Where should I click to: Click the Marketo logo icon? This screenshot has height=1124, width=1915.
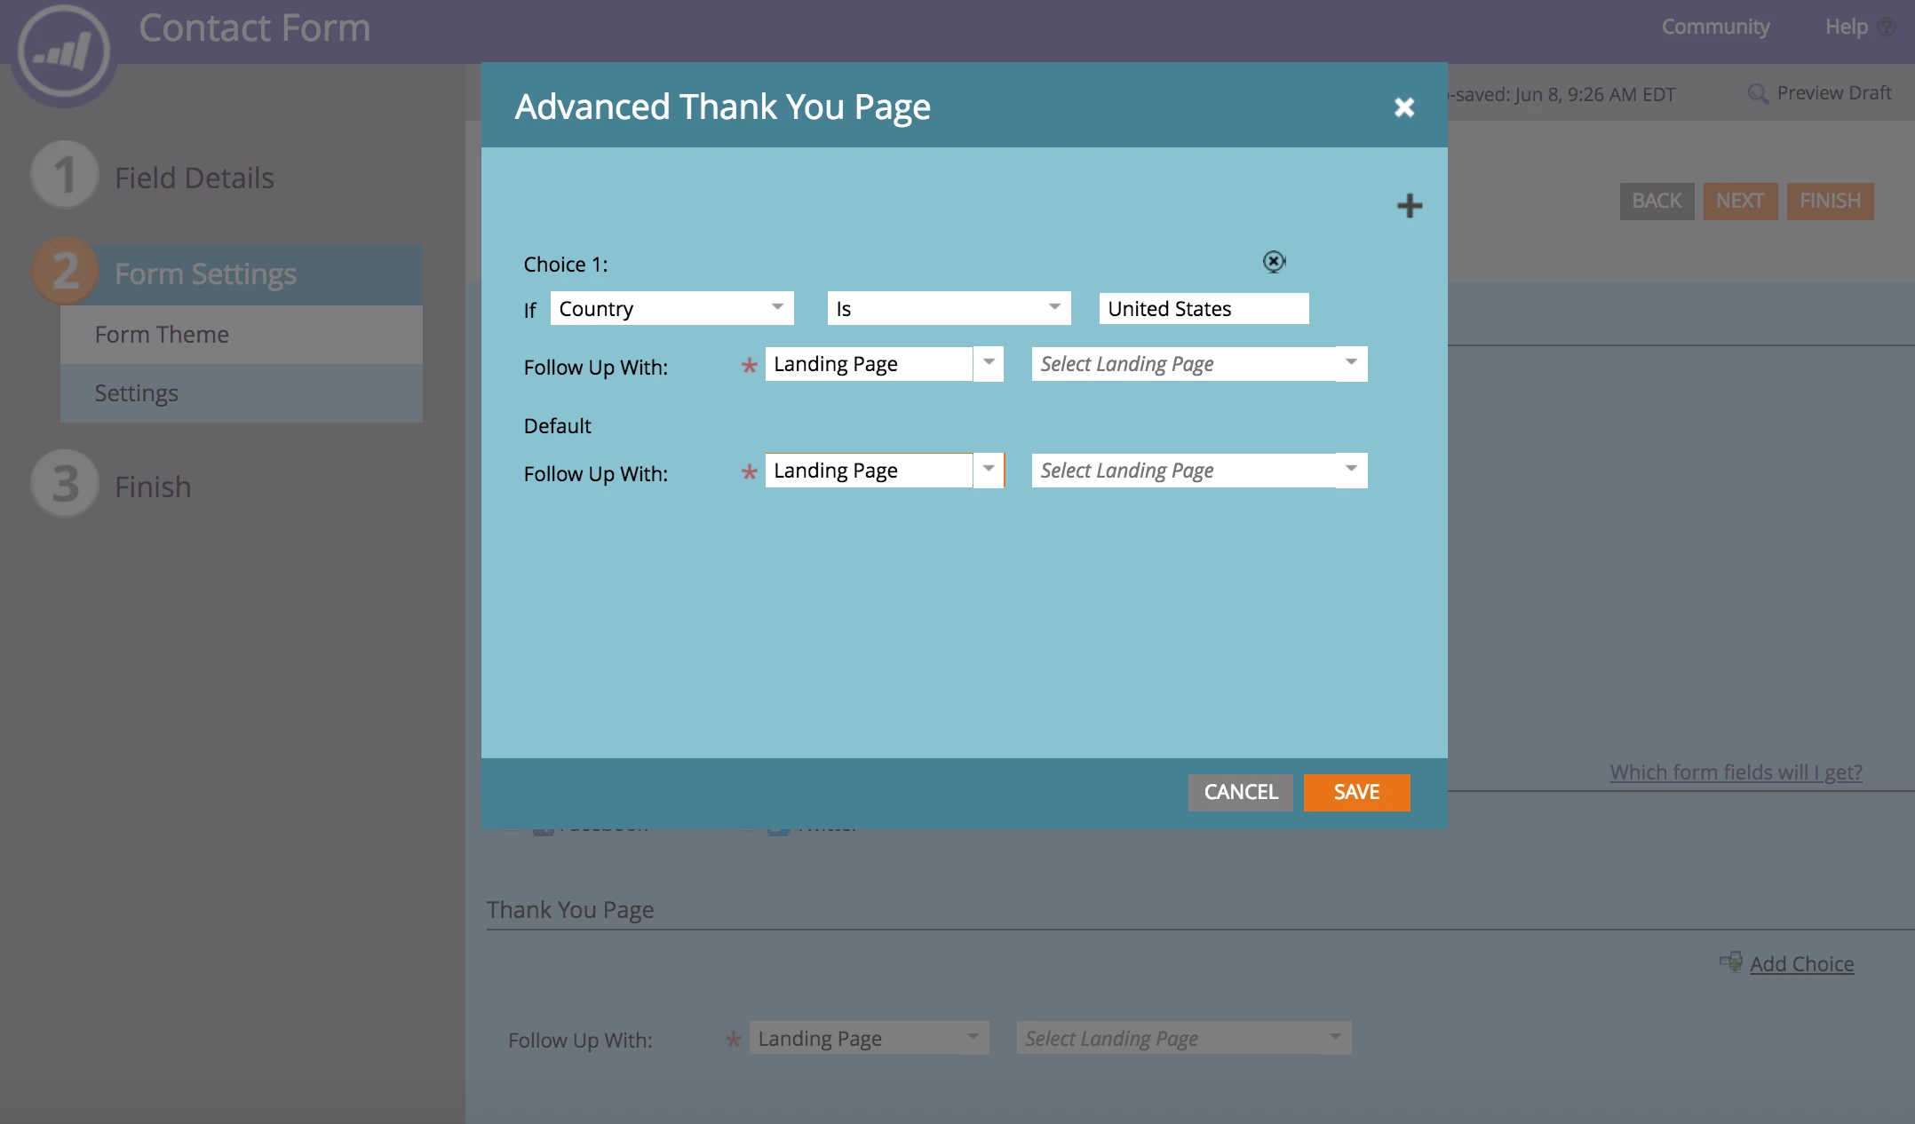tap(63, 52)
